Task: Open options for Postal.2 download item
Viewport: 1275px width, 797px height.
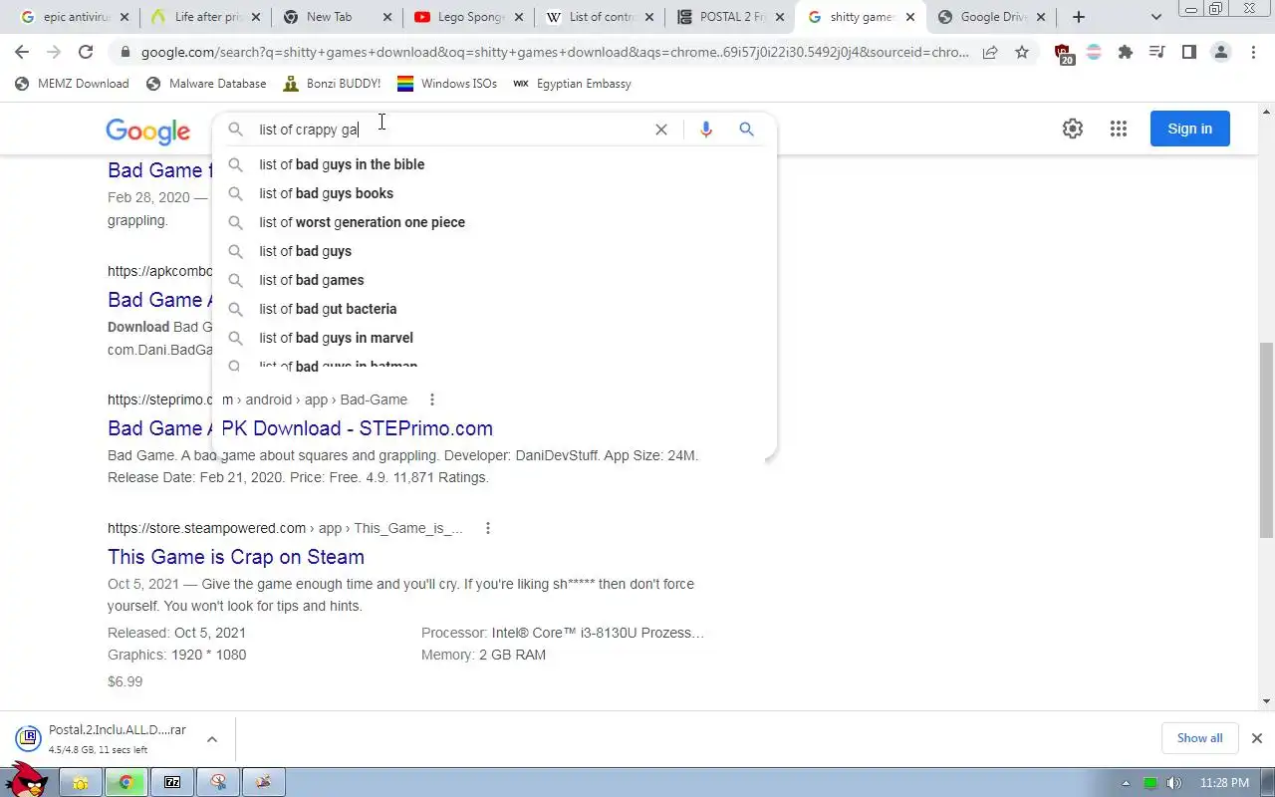Action: click(x=212, y=739)
